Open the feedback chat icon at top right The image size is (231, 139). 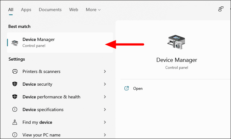tap(221, 9)
